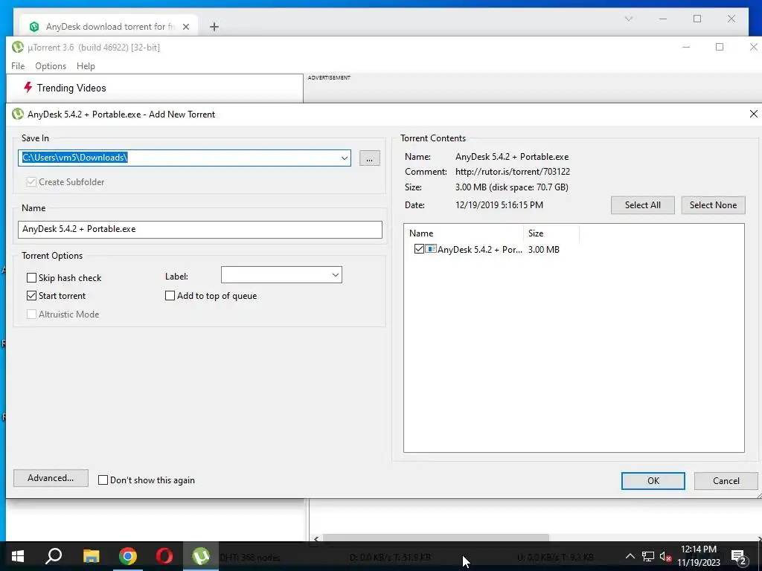
Task: Toggle Altruistic Mode checkbox
Action: coord(31,314)
